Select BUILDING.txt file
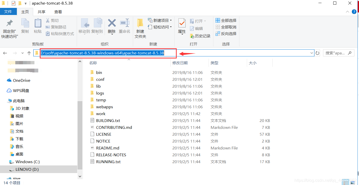The height and width of the screenshot is (185, 359). coord(108,120)
